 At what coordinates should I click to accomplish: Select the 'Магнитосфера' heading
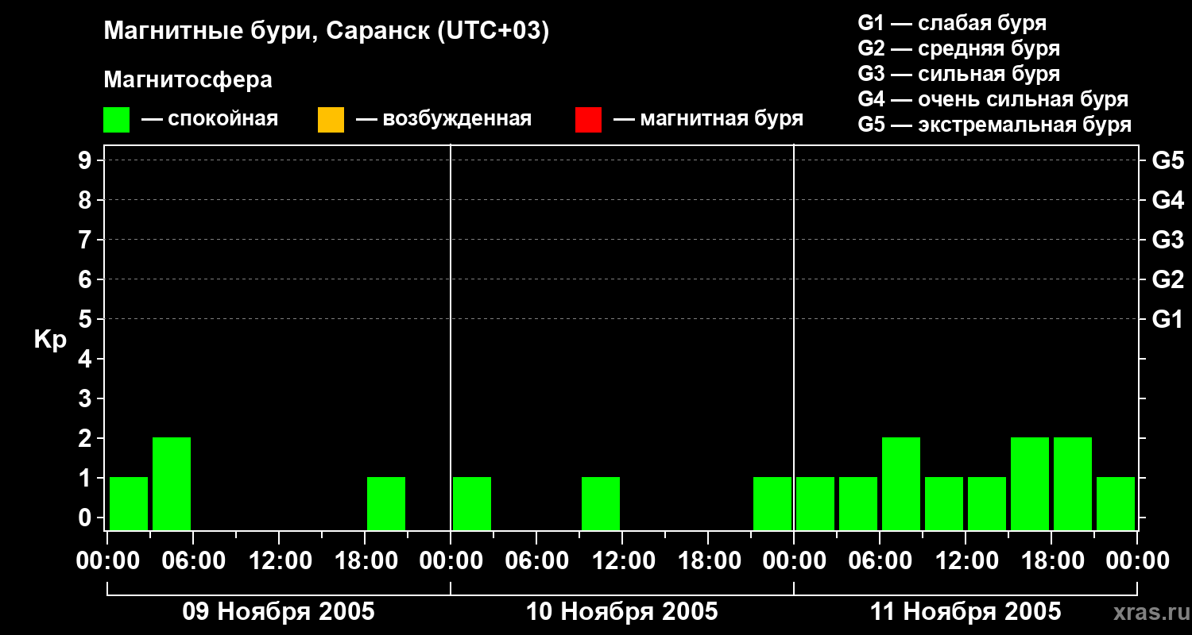(188, 80)
